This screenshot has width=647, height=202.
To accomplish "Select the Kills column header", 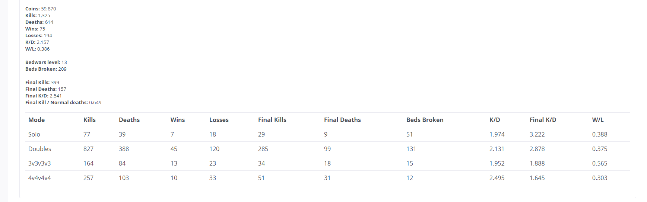I will (x=89, y=120).
